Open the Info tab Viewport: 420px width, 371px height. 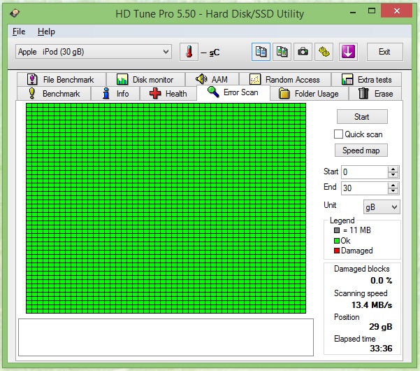point(115,94)
